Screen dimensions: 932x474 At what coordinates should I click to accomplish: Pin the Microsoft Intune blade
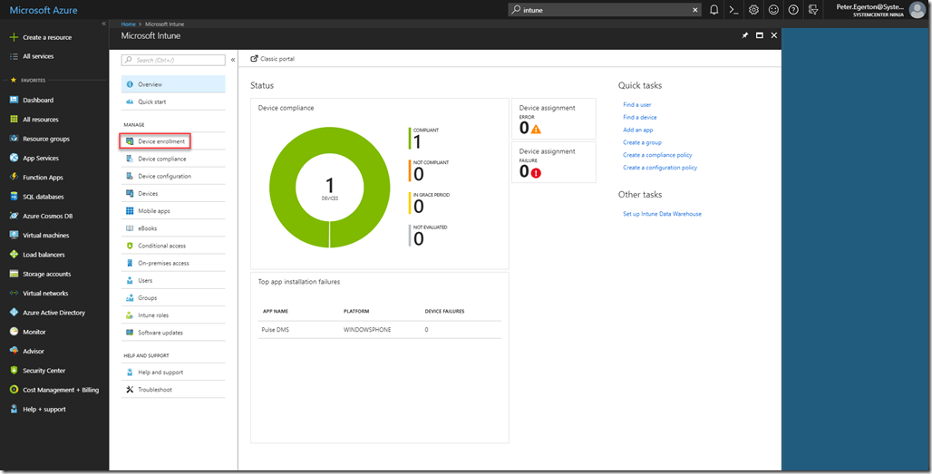tap(745, 35)
